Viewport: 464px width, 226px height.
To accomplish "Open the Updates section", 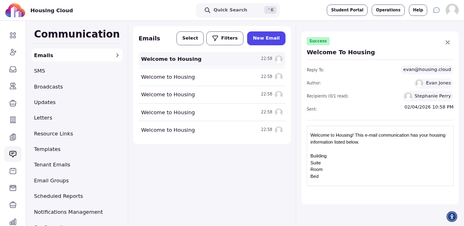I will [45, 102].
